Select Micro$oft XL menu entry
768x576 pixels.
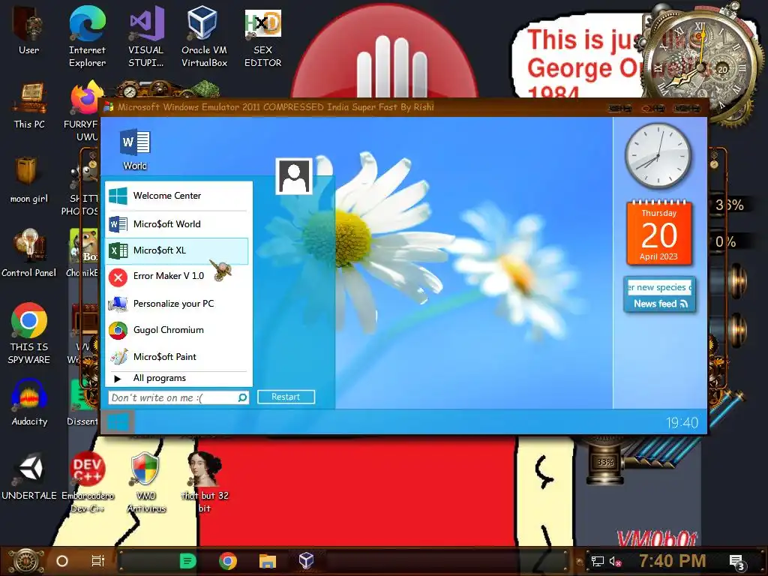pyautogui.click(x=177, y=250)
